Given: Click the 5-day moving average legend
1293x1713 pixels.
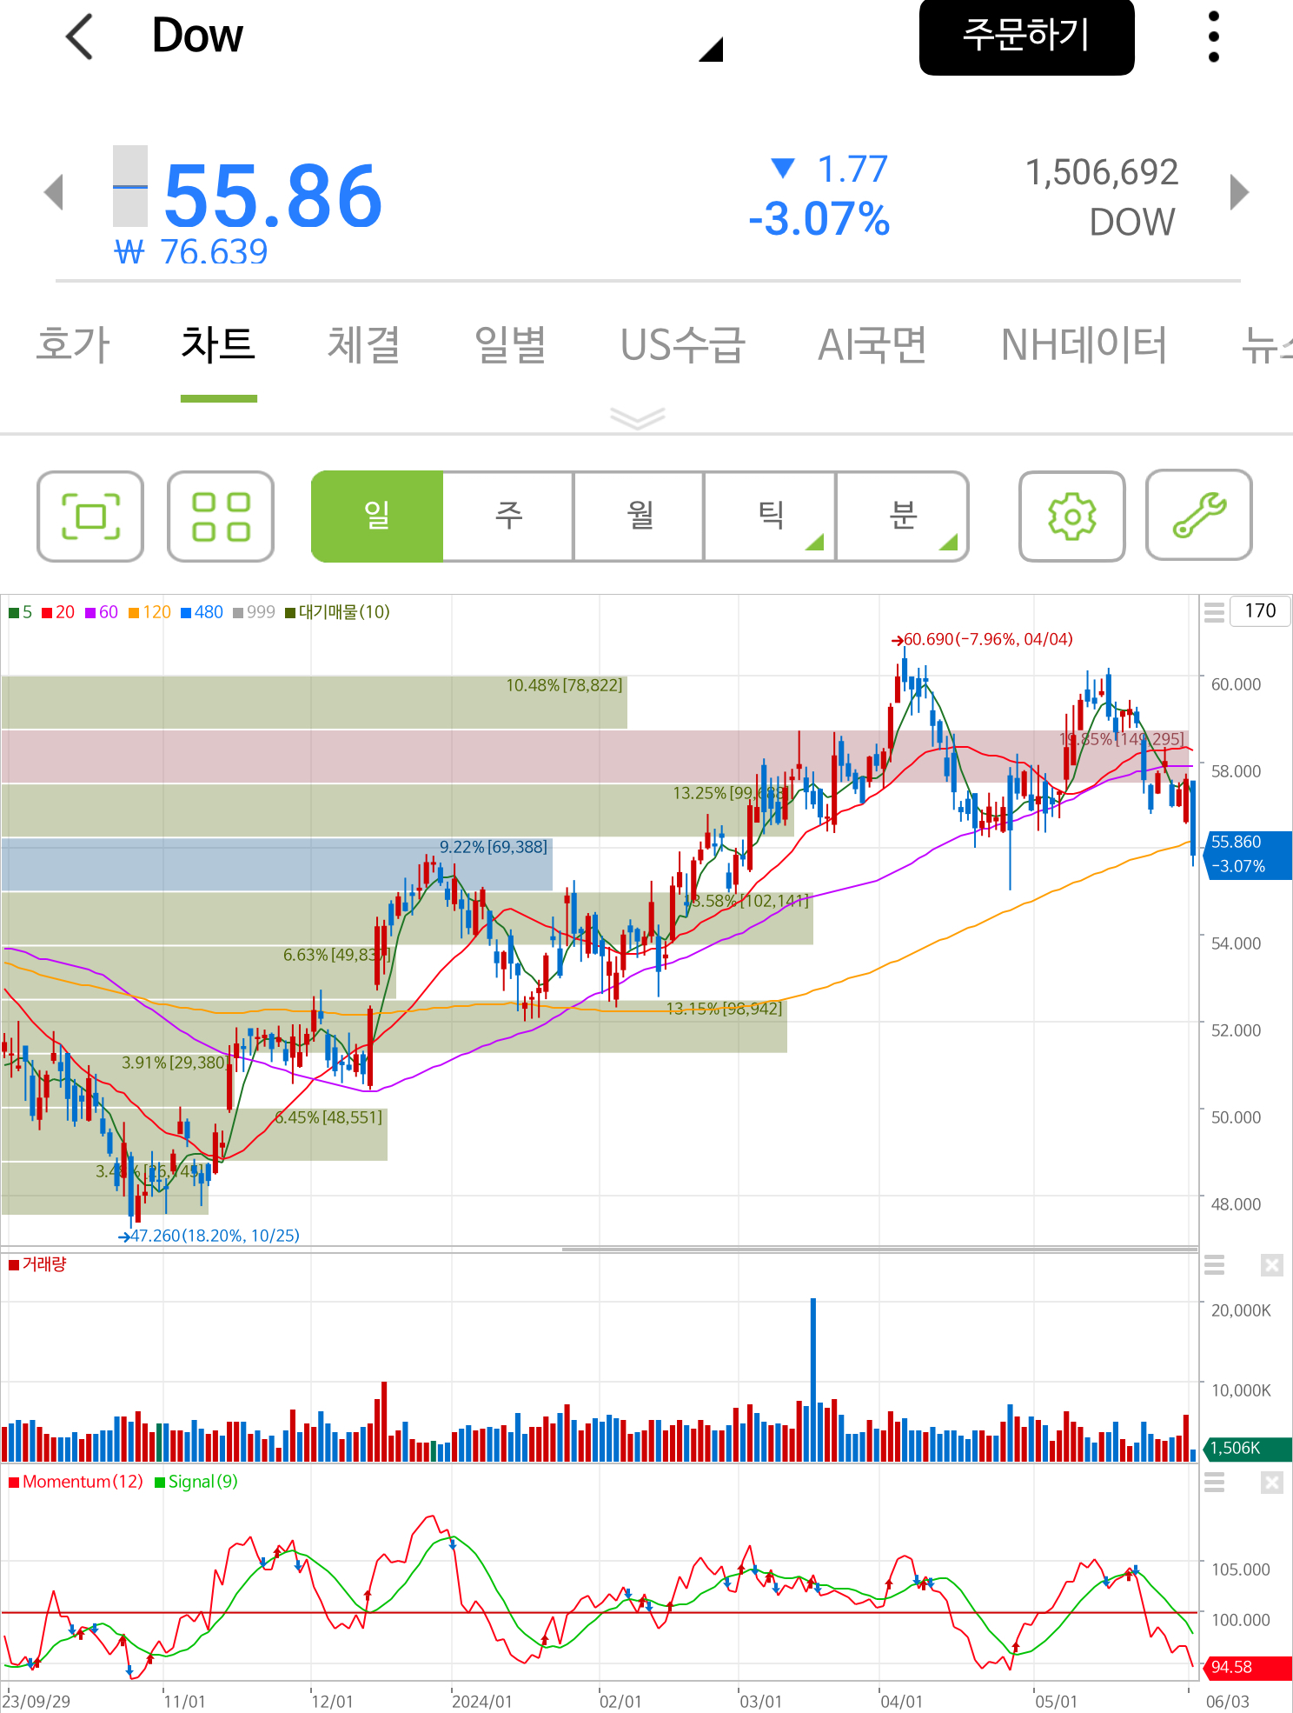Looking at the screenshot, I should [x=21, y=612].
